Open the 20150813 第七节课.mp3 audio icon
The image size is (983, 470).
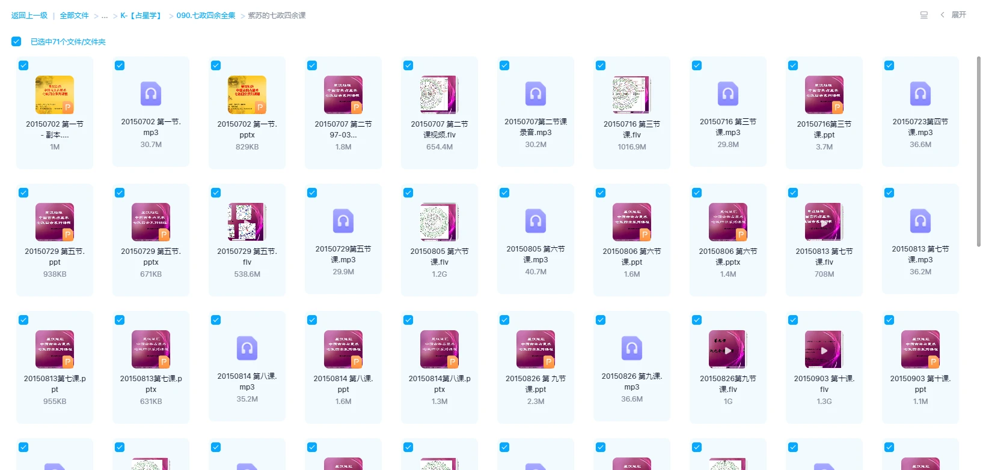coord(920,221)
